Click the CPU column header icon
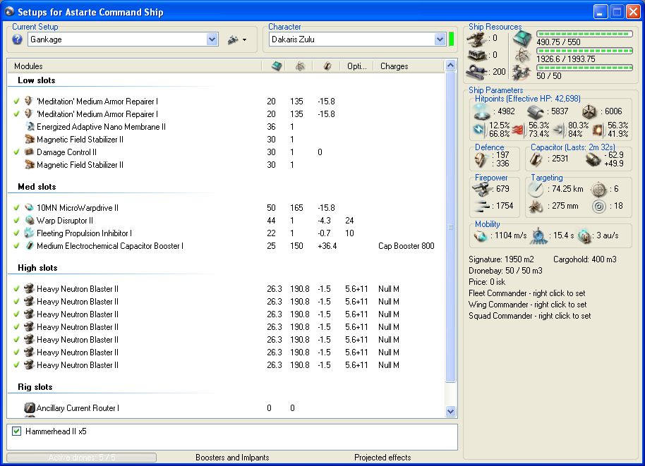The image size is (645, 466). pyautogui.click(x=276, y=66)
